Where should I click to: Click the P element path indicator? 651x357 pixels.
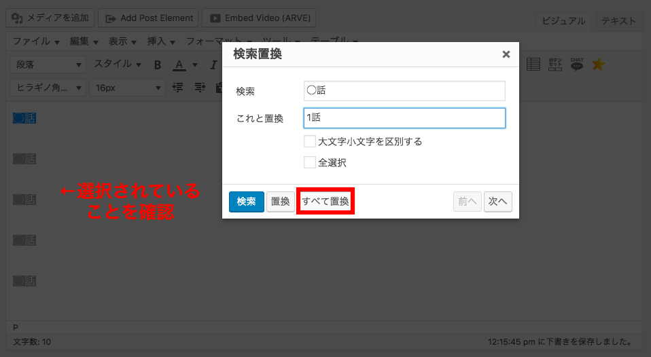(x=16, y=327)
